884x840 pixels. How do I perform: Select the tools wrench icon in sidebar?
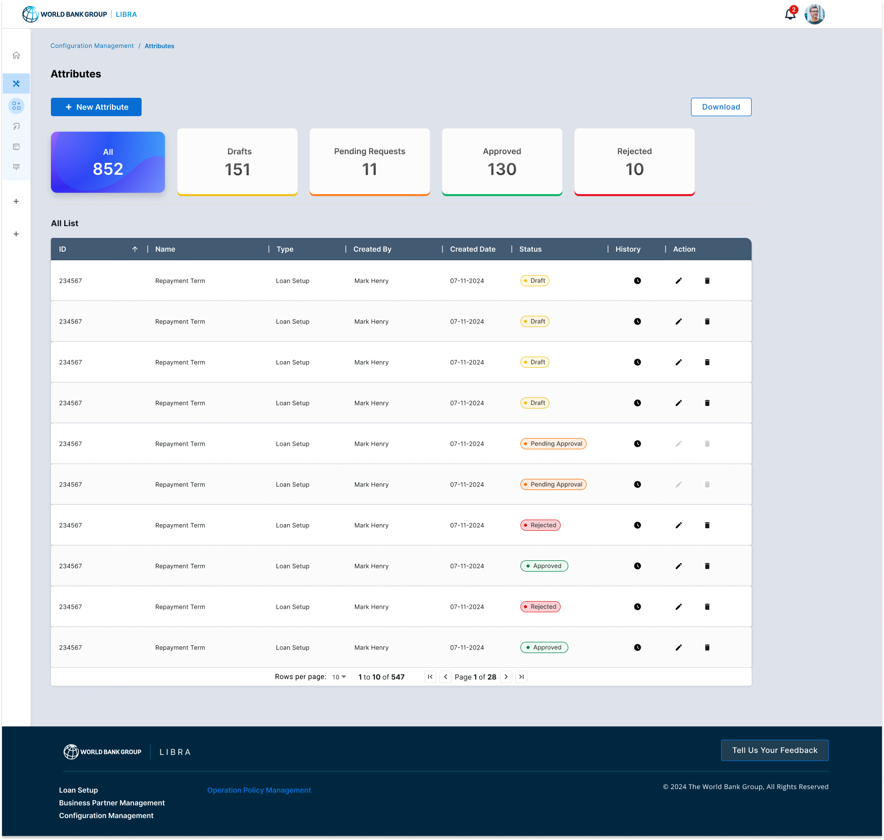[x=16, y=84]
